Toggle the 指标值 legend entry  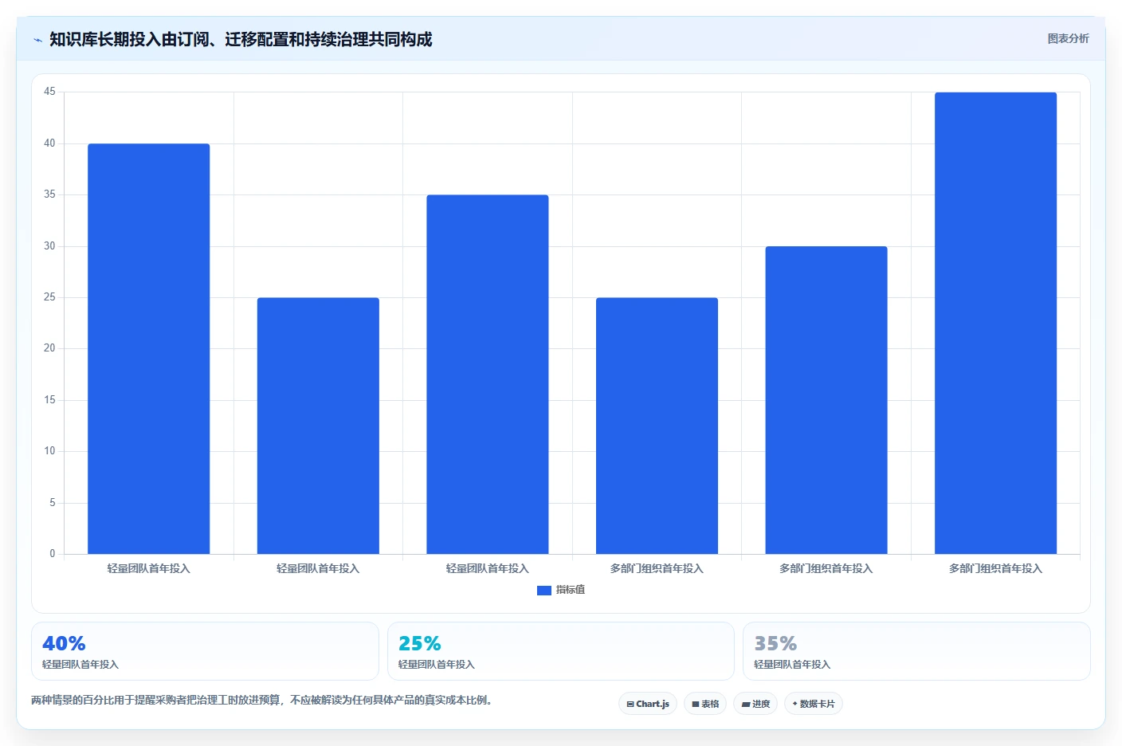(561, 590)
